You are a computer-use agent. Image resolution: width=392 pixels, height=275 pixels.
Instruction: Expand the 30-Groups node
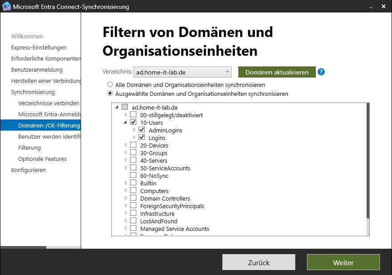(x=126, y=152)
